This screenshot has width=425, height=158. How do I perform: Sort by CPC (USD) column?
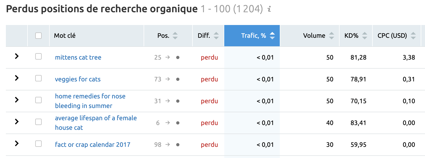click(x=413, y=35)
